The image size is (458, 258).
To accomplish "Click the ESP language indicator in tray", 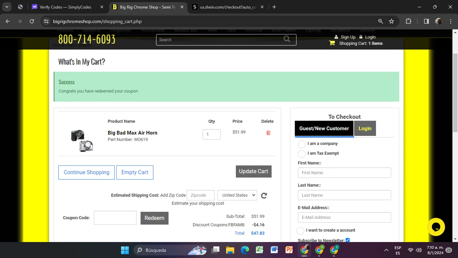I will [x=398, y=250].
